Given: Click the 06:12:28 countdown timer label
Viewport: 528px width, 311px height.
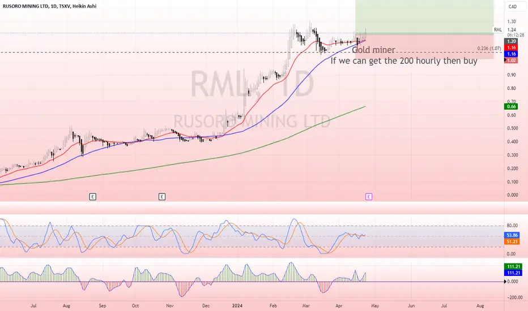Looking at the screenshot, I should coord(516,35).
